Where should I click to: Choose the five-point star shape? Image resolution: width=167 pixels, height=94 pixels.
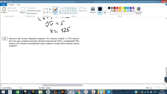(x=65, y=13)
